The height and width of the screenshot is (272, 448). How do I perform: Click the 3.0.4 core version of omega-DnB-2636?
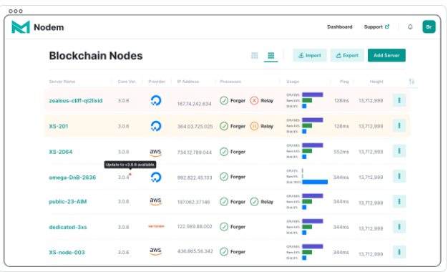[x=123, y=177]
